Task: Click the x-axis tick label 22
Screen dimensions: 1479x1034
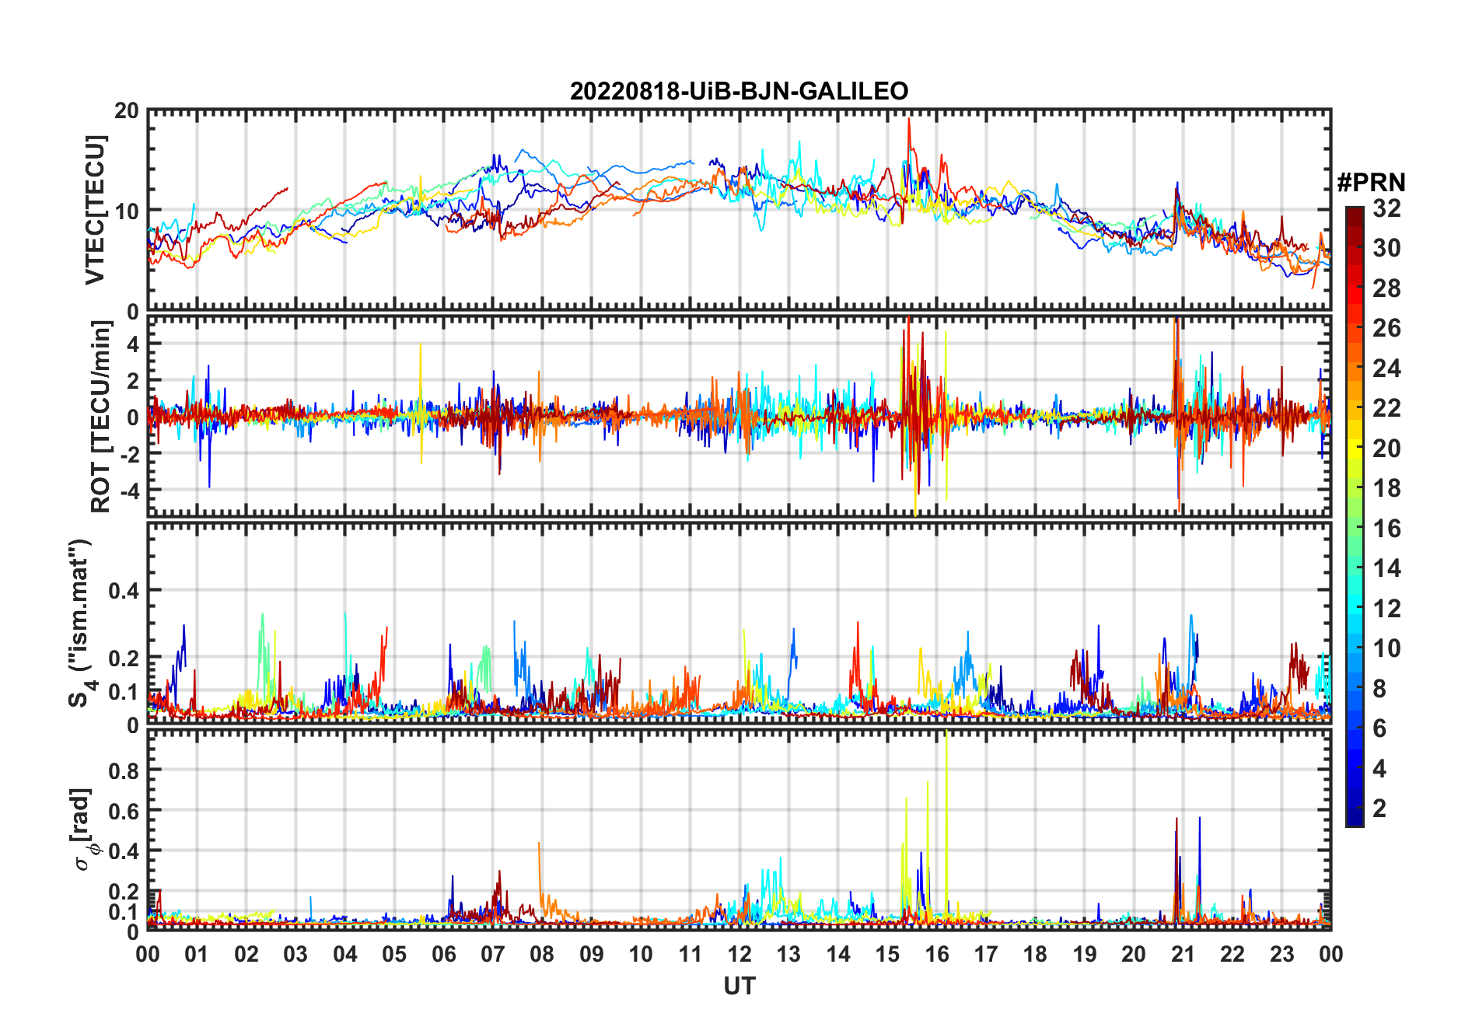Action: click(x=1232, y=955)
